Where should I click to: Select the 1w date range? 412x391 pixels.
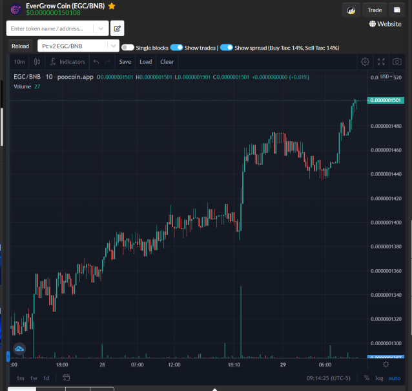pos(34,378)
